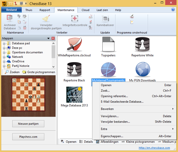Viewport: 178px width, 152px height.
Task: Switch to the Cloud ribbon tab
Action: coord(85,10)
